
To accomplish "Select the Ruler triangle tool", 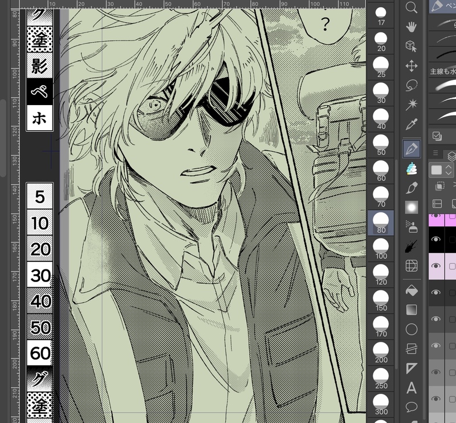I will pos(412,368).
